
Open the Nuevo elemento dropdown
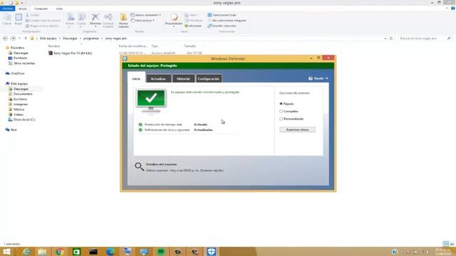145,15
